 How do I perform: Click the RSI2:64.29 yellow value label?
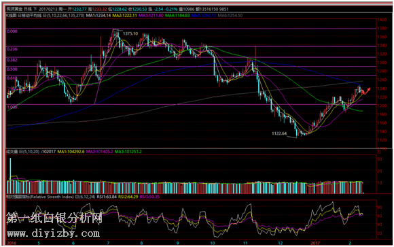tap(128, 197)
